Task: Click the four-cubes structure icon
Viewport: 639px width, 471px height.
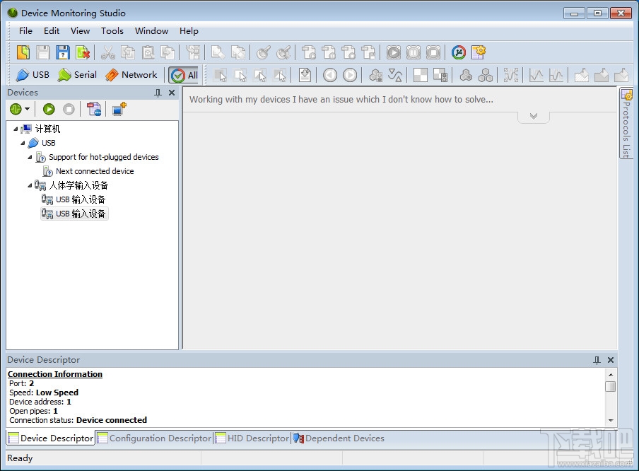Action: pyautogui.click(x=486, y=75)
